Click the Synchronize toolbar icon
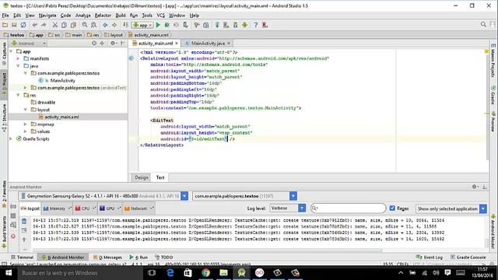Image resolution: width=498 pixels, height=280 pixels. point(23,25)
